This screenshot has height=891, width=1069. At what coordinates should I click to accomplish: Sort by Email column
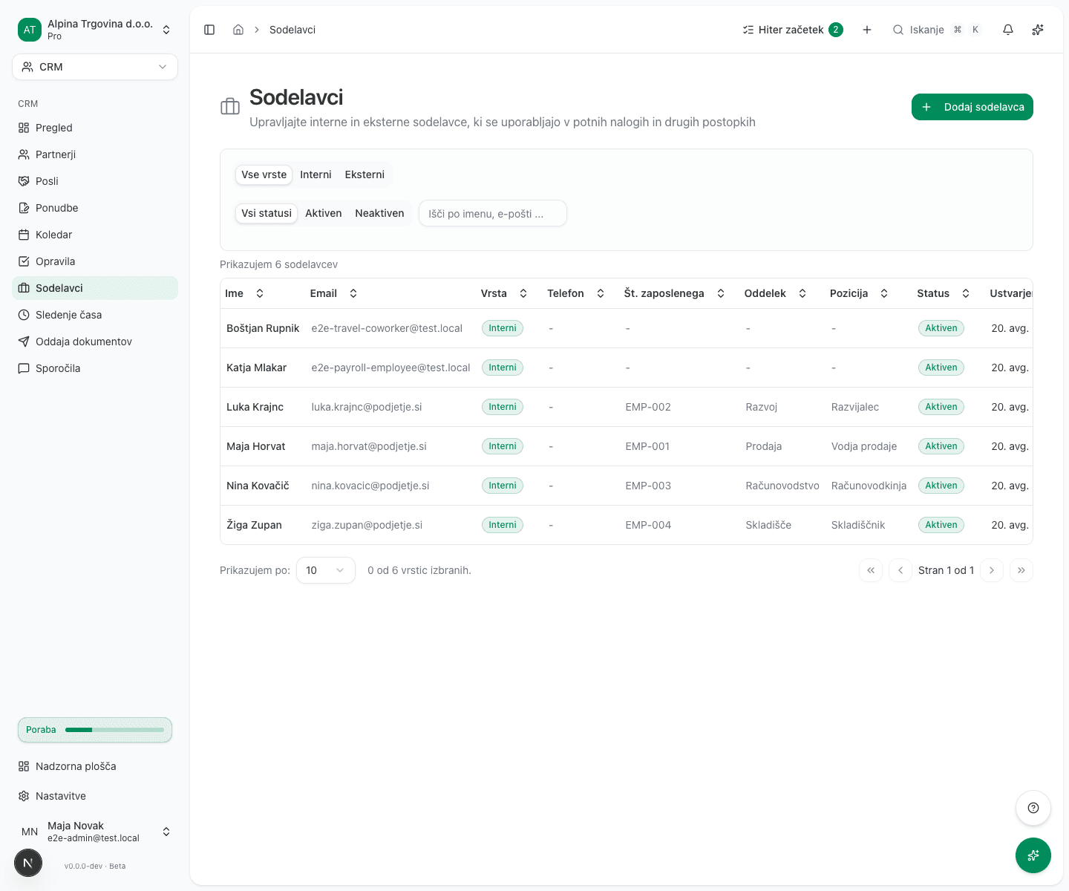334,293
